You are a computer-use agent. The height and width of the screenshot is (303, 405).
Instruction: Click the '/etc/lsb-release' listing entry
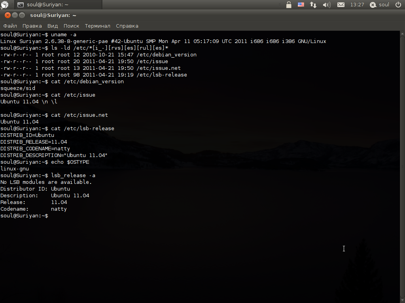[x=162, y=75]
